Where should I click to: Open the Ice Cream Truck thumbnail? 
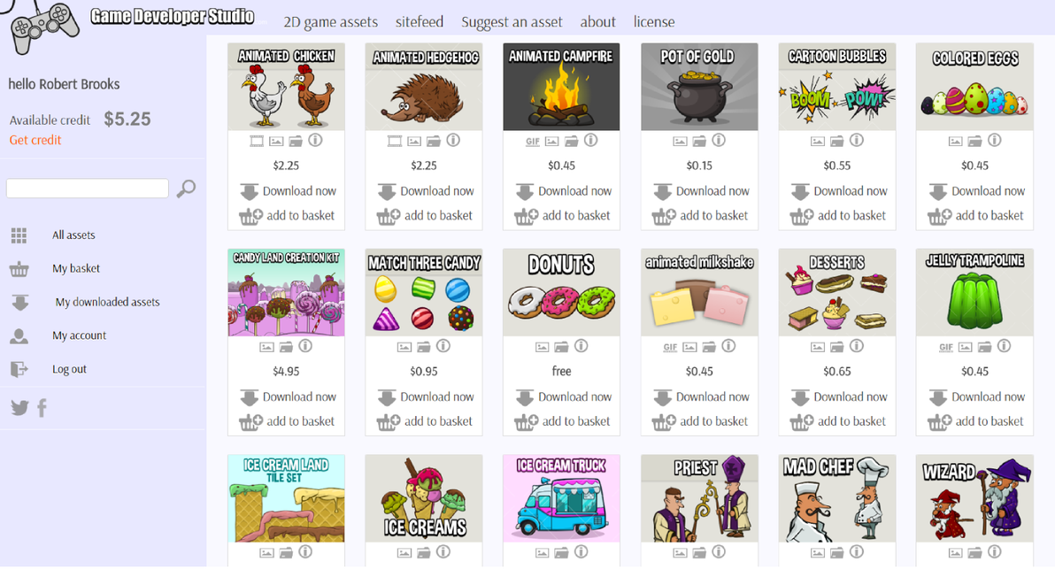tap(561, 498)
